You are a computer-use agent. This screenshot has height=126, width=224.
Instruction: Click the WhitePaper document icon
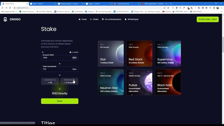pyautogui.click(x=126, y=19)
